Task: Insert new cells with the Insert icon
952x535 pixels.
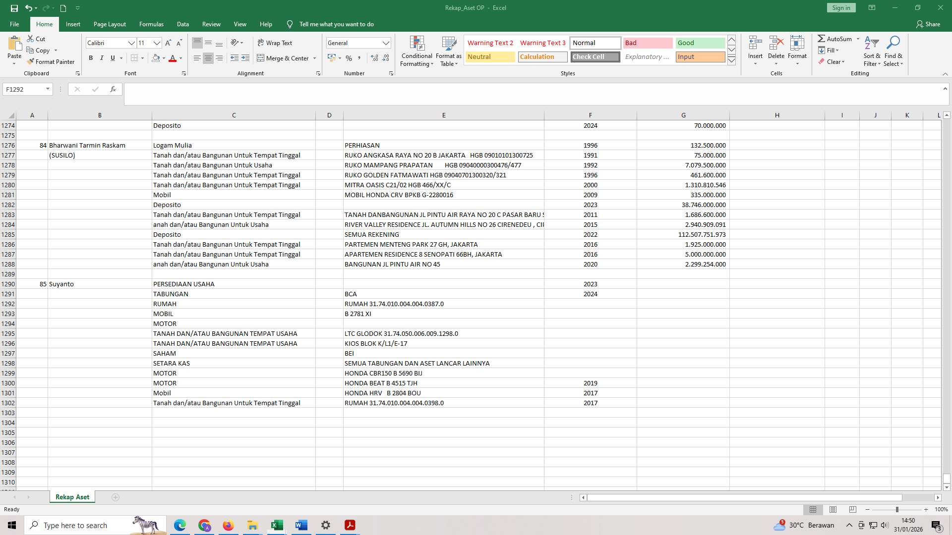Action: click(x=755, y=47)
